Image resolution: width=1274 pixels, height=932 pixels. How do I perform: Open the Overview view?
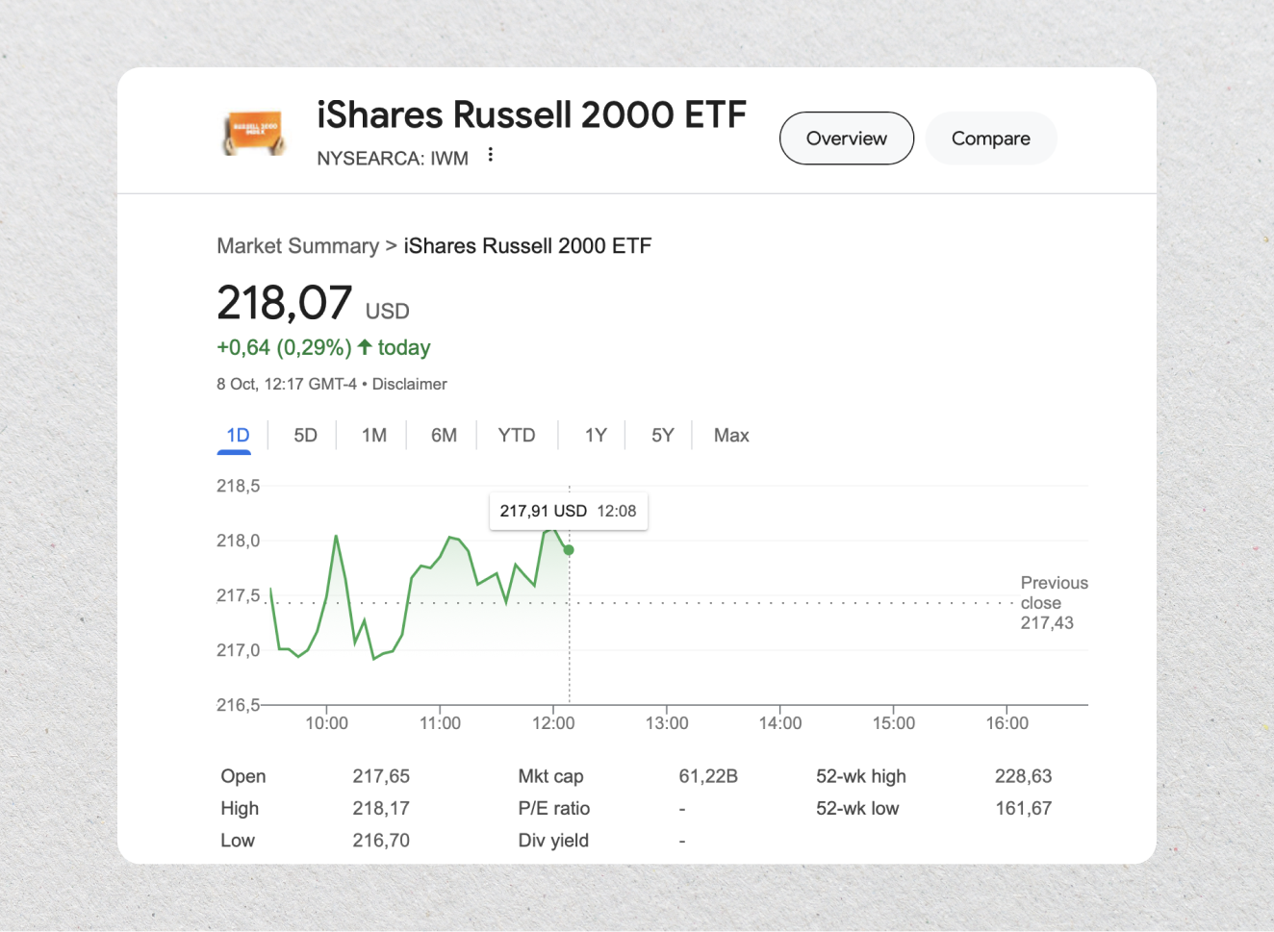point(846,138)
